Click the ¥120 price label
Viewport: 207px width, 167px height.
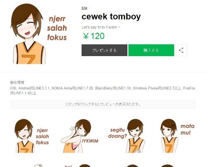94,36
